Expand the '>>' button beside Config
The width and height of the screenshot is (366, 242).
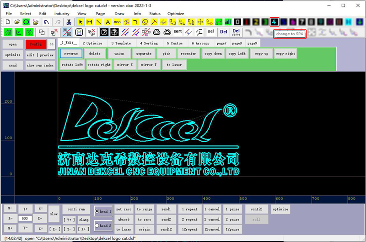pyautogui.click(x=52, y=44)
